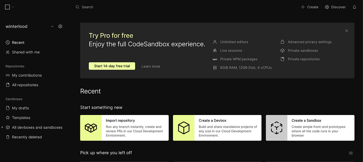This screenshot has width=363, height=162.
Task: Click the All repositories book icon
Action: [8, 85]
